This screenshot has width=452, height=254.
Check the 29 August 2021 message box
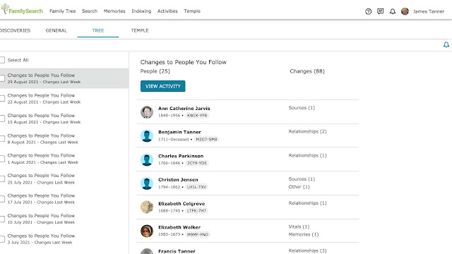(x=2, y=78)
